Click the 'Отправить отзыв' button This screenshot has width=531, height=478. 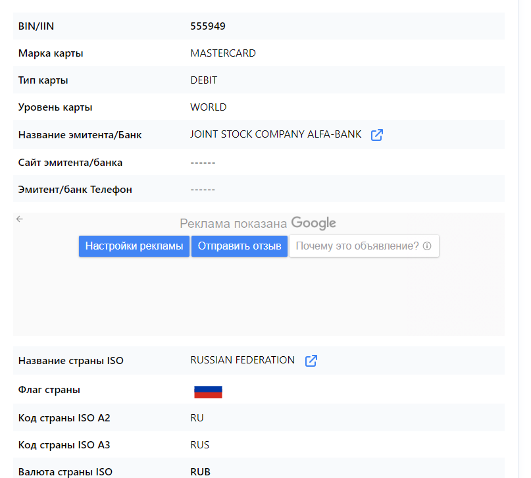tap(240, 246)
